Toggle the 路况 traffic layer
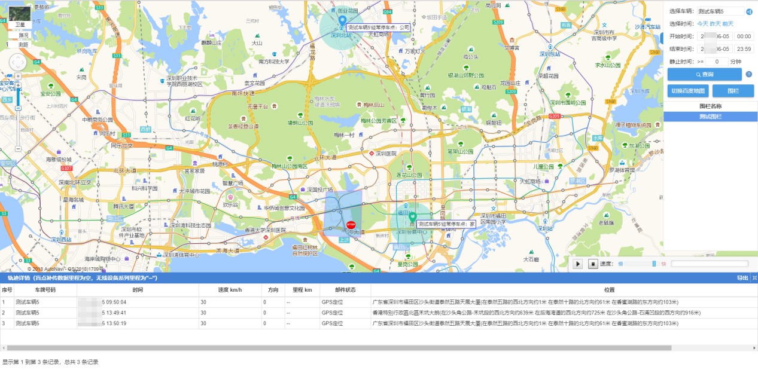Viewport: 758px width, 373px height. [24, 35]
